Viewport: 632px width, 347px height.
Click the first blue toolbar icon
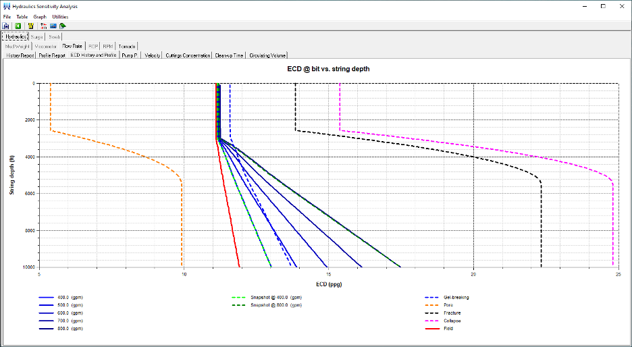[x=6, y=26]
